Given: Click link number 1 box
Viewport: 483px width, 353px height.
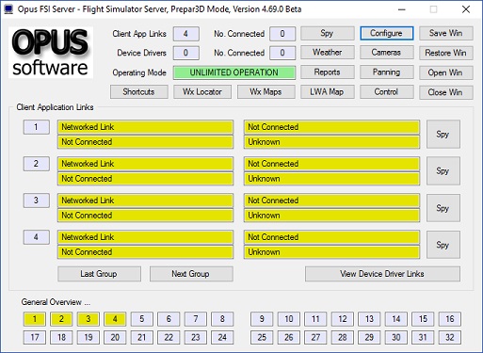Looking at the screenshot, I should 37,127.
